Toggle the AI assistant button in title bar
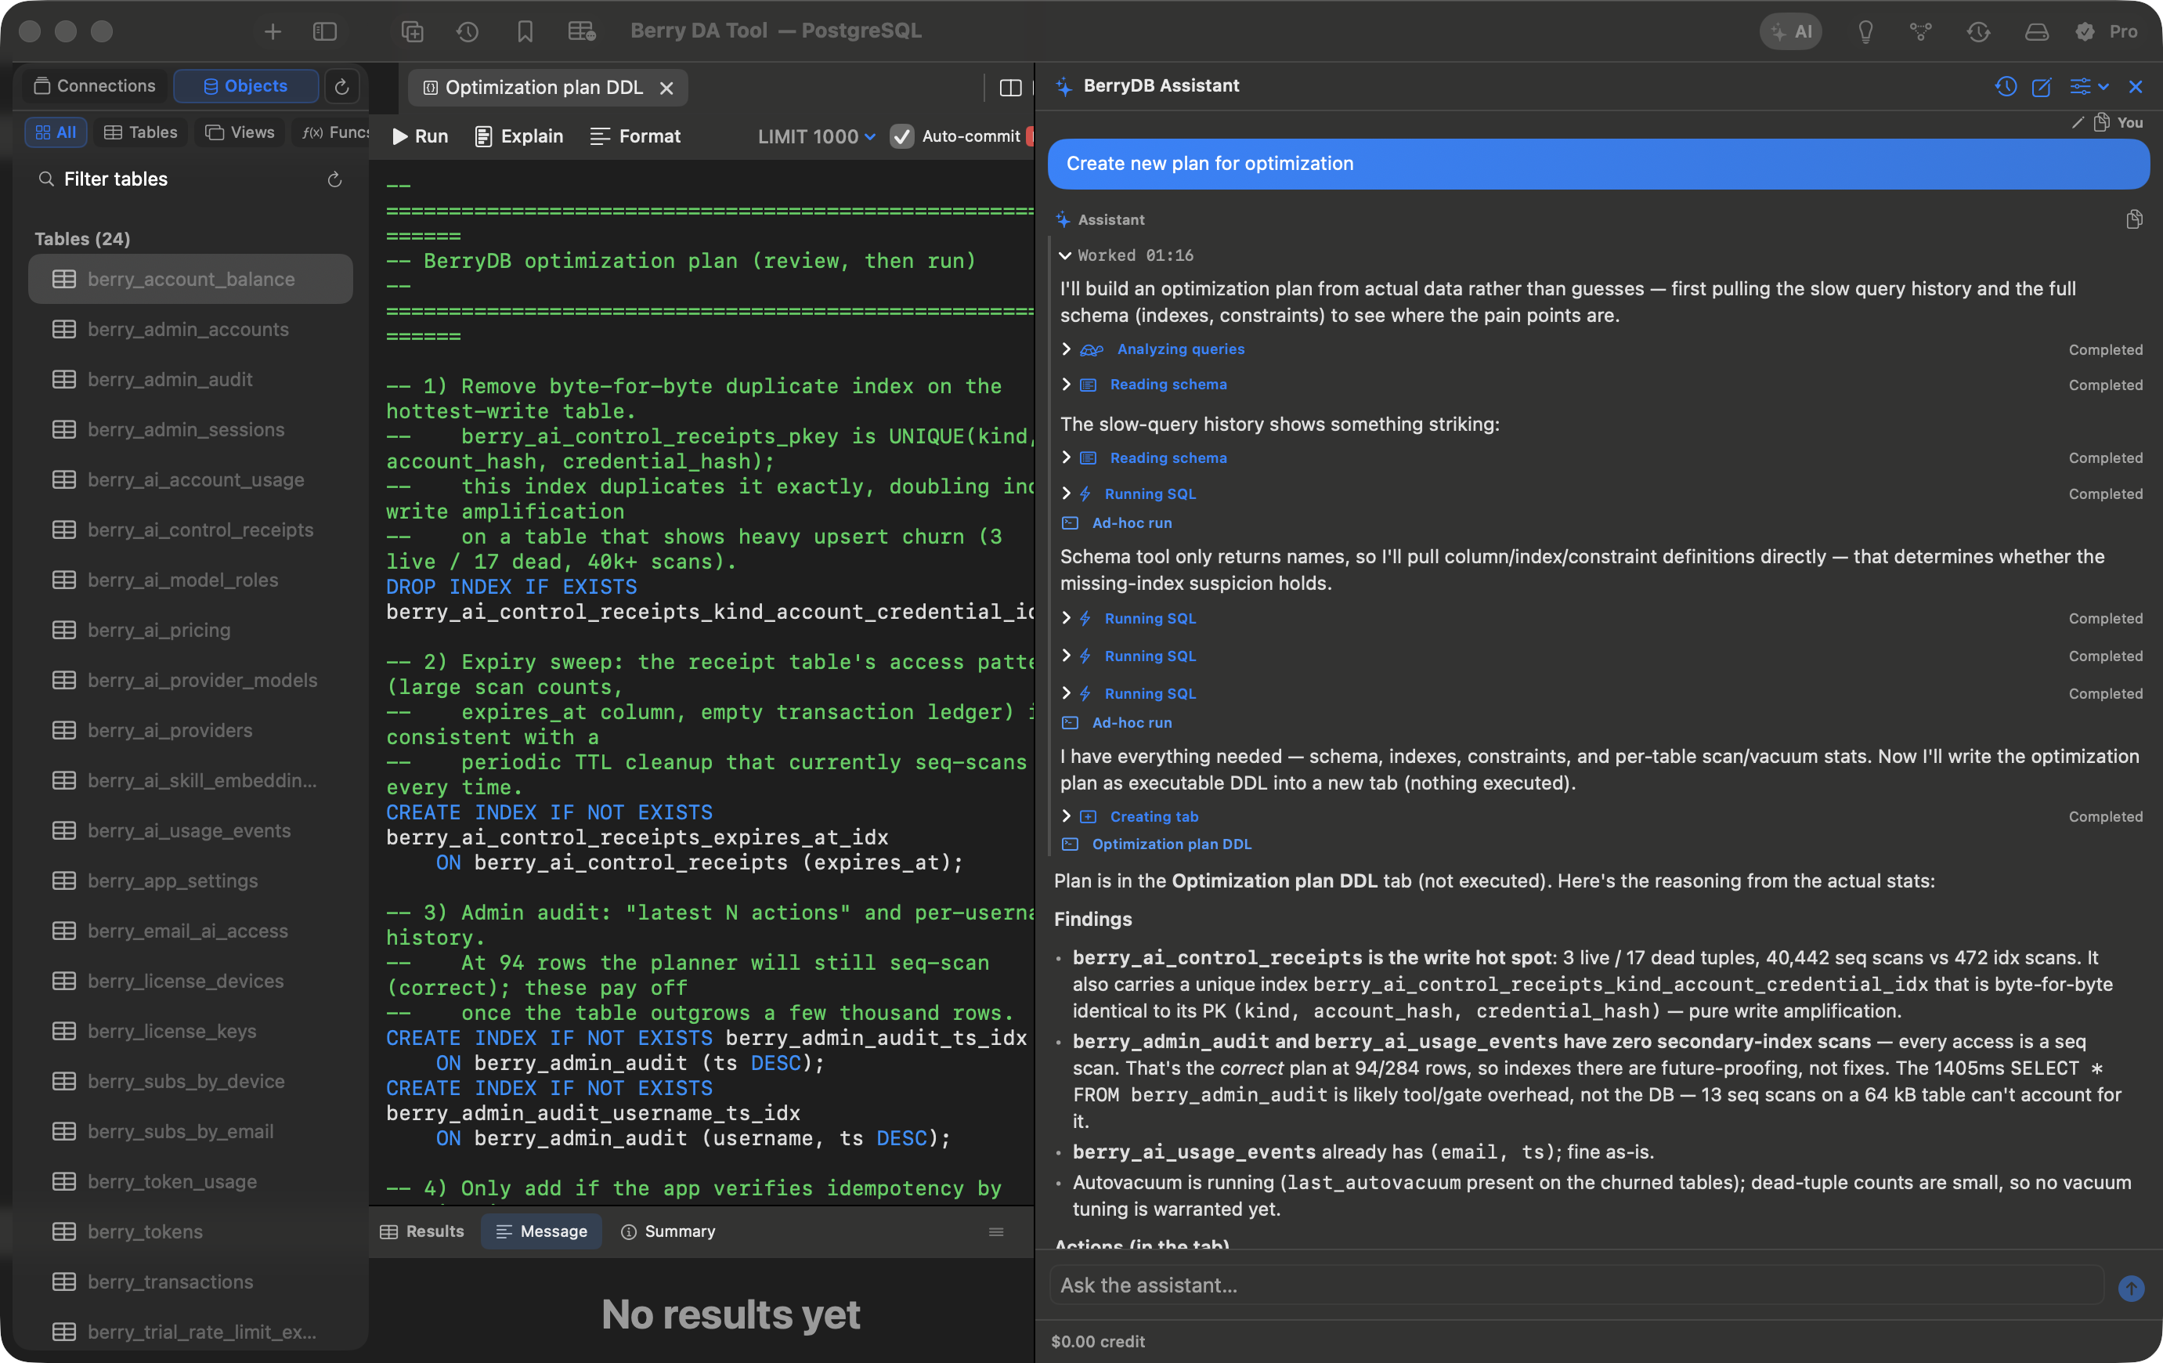The height and width of the screenshot is (1363, 2163). point(1790,31)
